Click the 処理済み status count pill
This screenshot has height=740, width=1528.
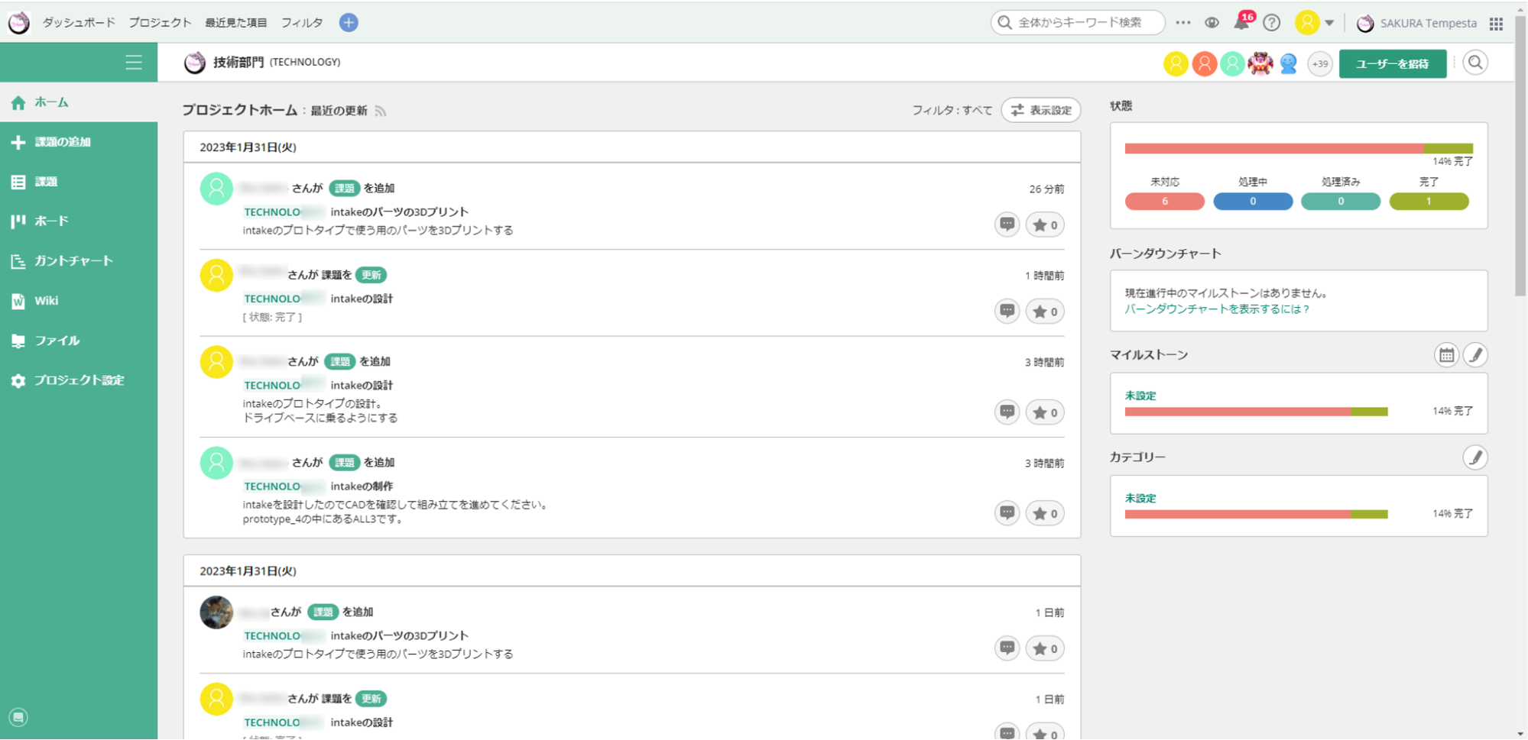coord(1341,202)
